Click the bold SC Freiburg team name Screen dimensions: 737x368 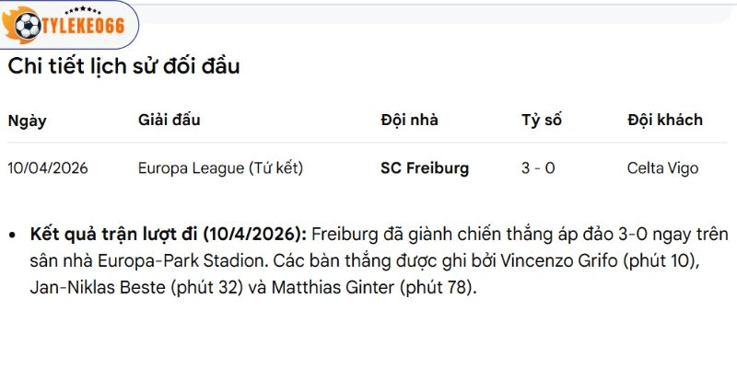tap(425, 168)
